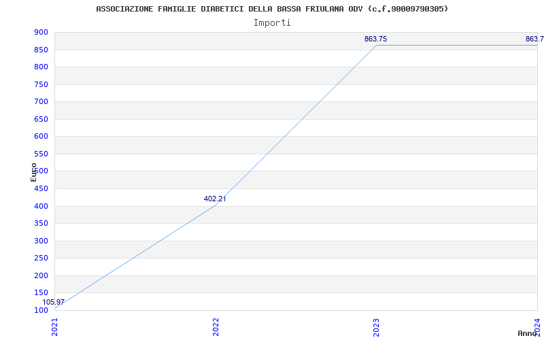Click the 350 y-axis tick label
The height and width of the screenshot is (340, 544).
coord(41,224)
